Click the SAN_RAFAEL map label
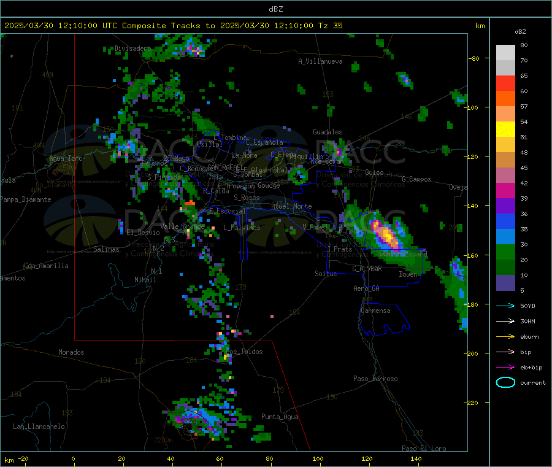552x467 pixels. [224, 167]
